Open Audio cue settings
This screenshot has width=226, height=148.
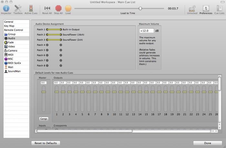16,38
